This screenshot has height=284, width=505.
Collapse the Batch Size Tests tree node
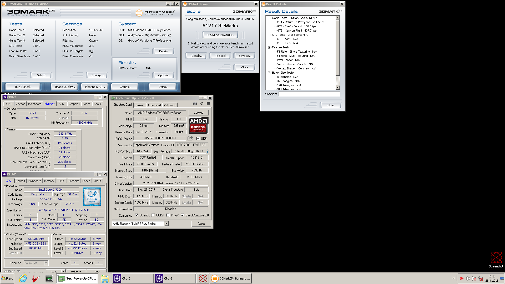point(269,73)
